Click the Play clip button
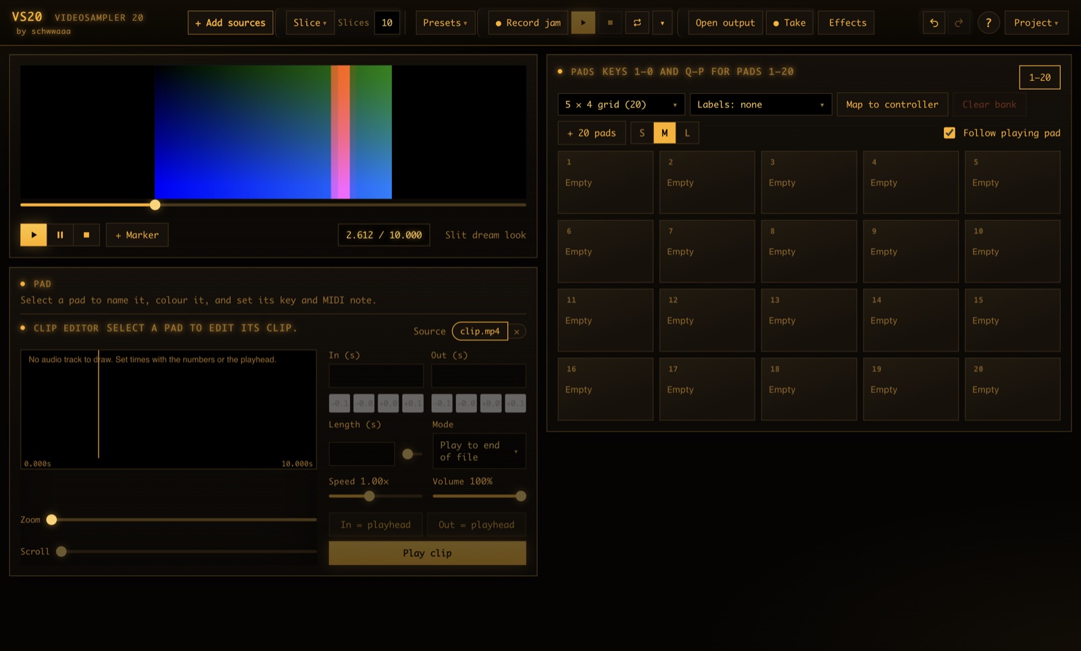 pyautogui.click(x=428, y=553)
